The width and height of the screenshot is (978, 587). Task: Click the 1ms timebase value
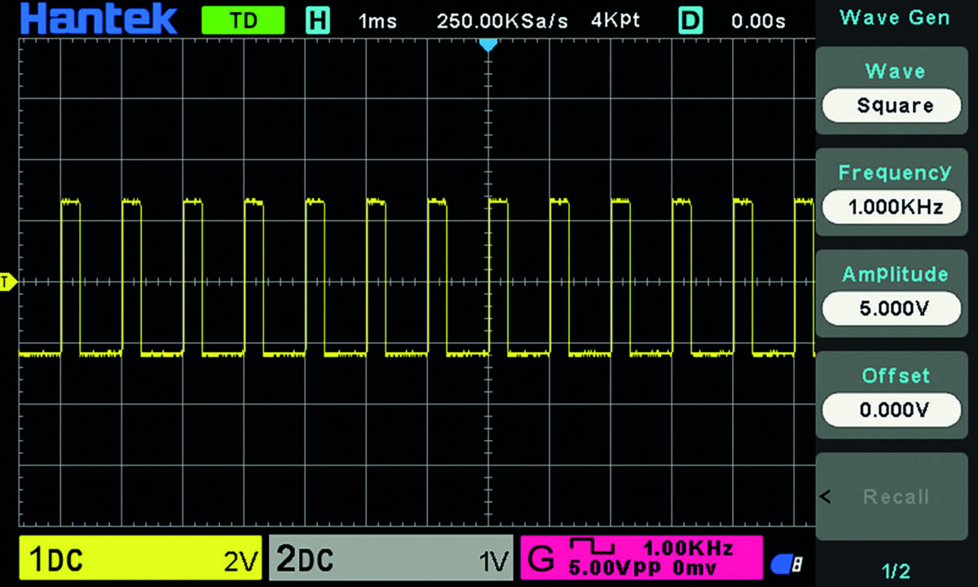[x=377, y=21]
